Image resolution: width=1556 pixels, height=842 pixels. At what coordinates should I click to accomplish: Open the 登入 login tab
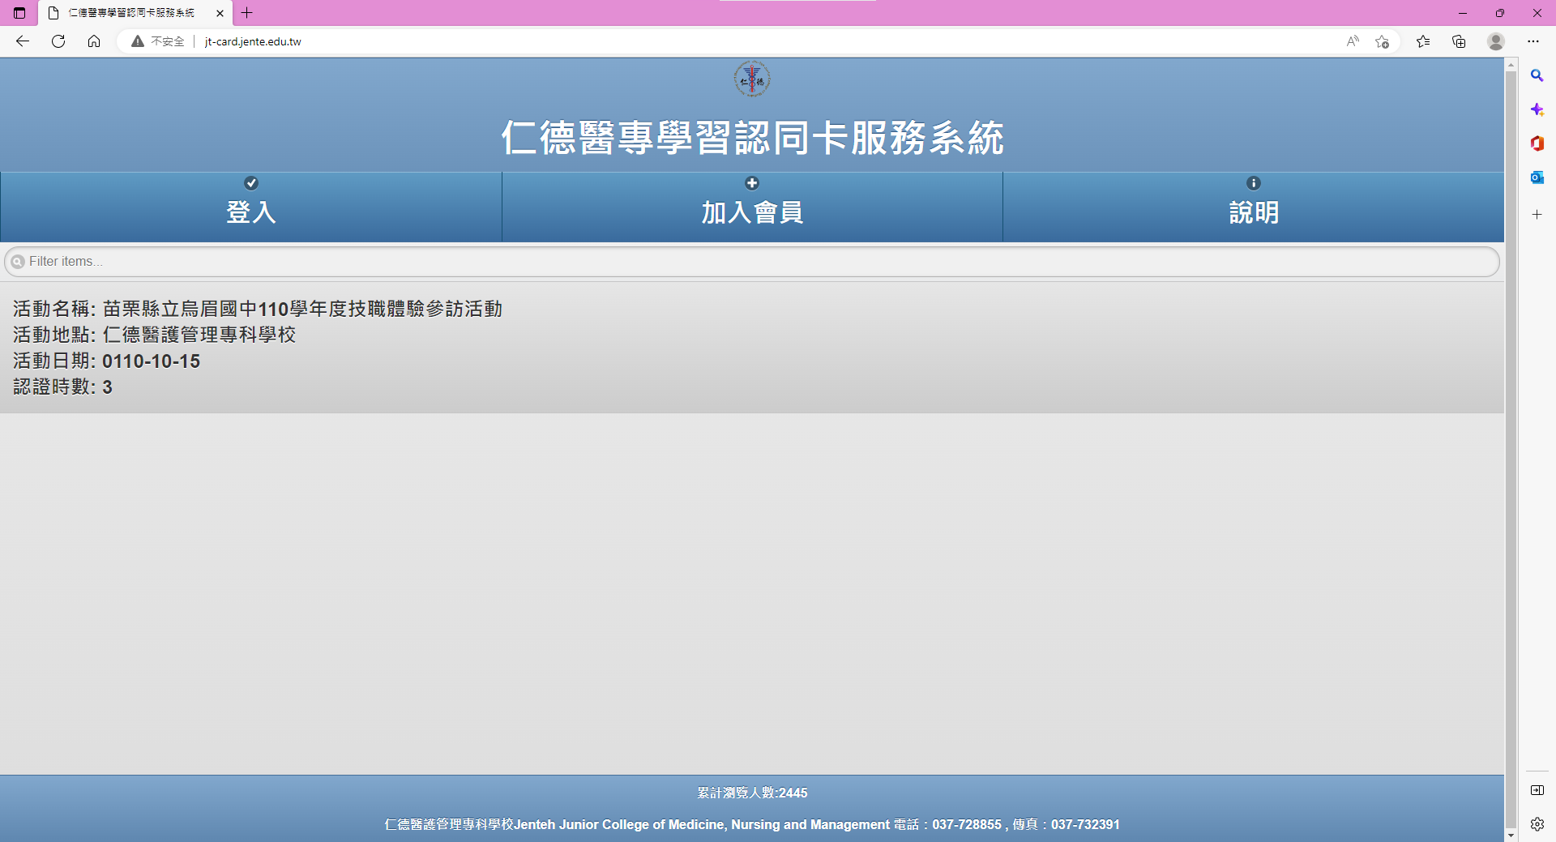point(251,207)
